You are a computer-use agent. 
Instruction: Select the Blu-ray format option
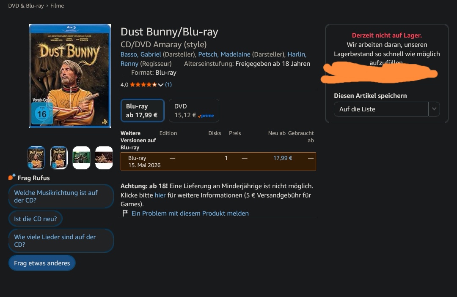click(x=143, y=111)
